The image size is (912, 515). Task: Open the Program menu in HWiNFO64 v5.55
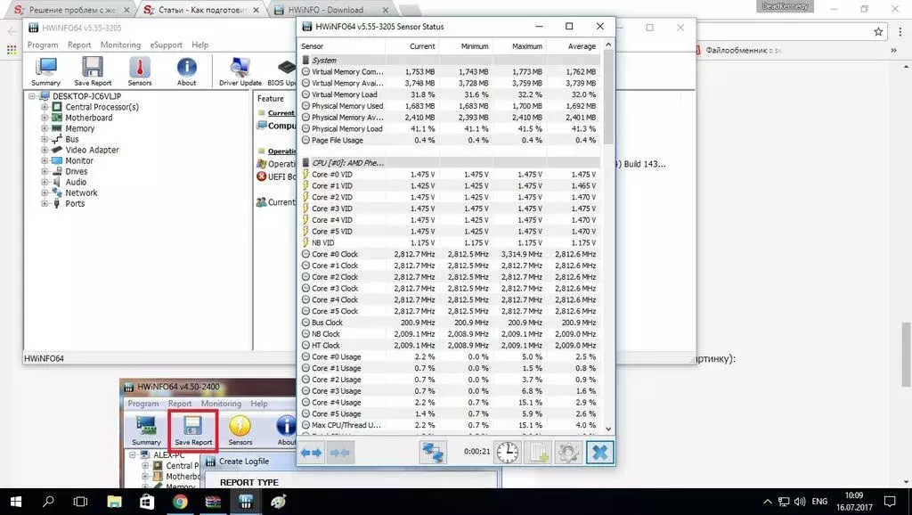43,45
